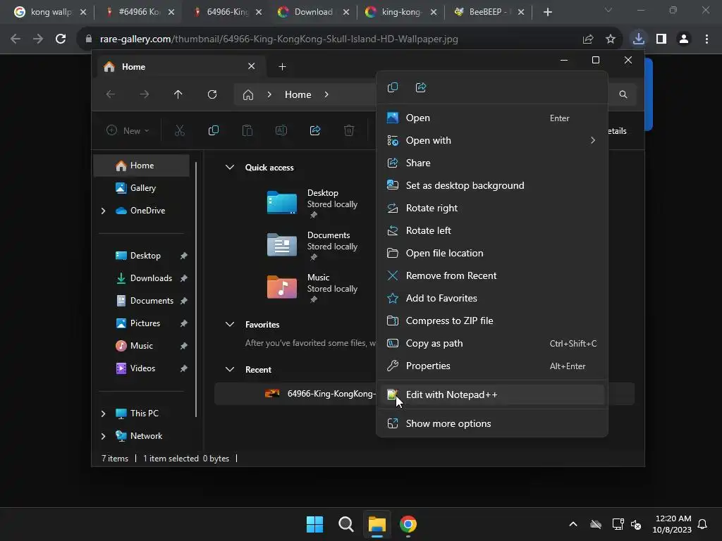Click Add to Favorites entry
This screenshot has width=722, height=541.
(x=491, y=298)
